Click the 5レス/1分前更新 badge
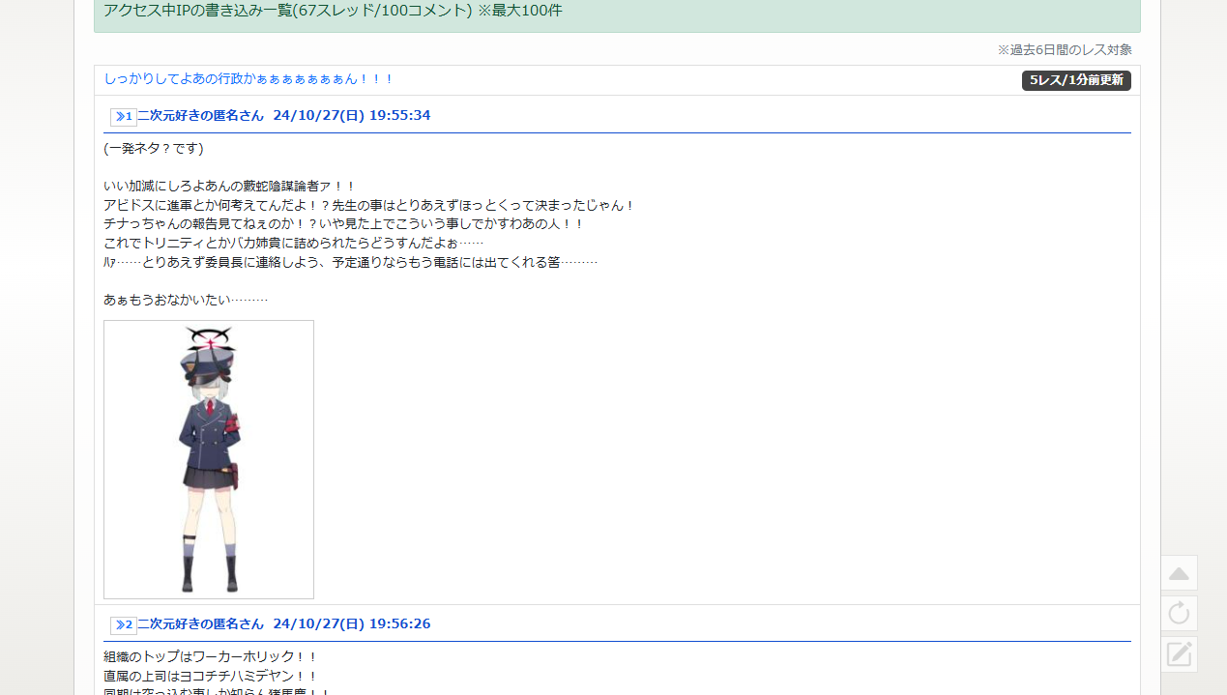Image resolution: width=1227 pixels, height=695 pixels. (x=1076, y=80)
